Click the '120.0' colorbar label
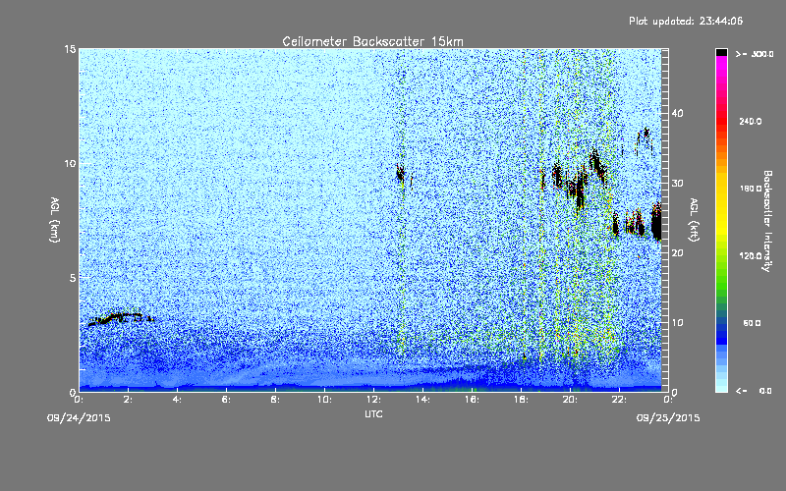 click(x=751, y=256)
